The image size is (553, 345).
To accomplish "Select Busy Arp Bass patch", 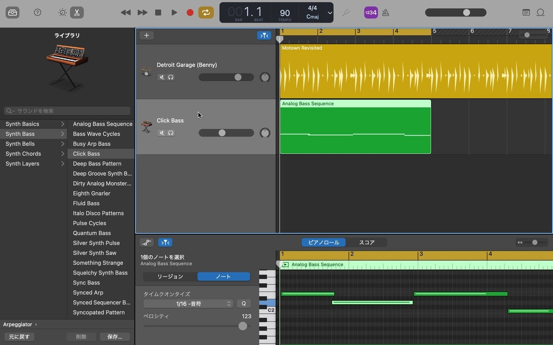I will point(92,144).
